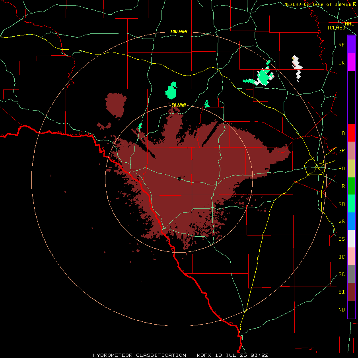This screenshot has height=358, width=358.
Task: Click the UK legend label
Action: click(342, 63)
